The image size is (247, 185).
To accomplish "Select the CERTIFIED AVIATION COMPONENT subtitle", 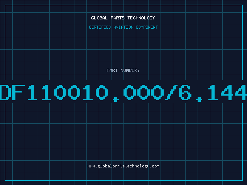I will (x=123, y=27).
